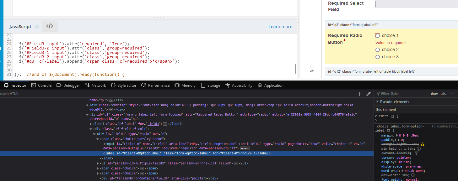Select the choice 3 radio button
The image size is (458, 181).
click(x=378, y=57)
